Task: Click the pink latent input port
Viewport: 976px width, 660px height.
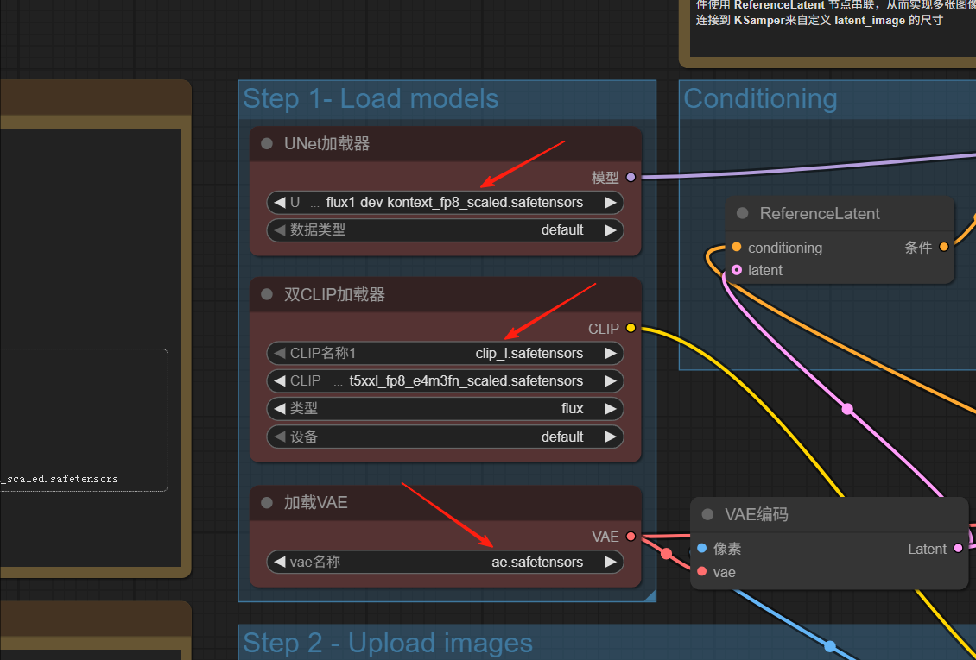Action: tap(736, 270)
